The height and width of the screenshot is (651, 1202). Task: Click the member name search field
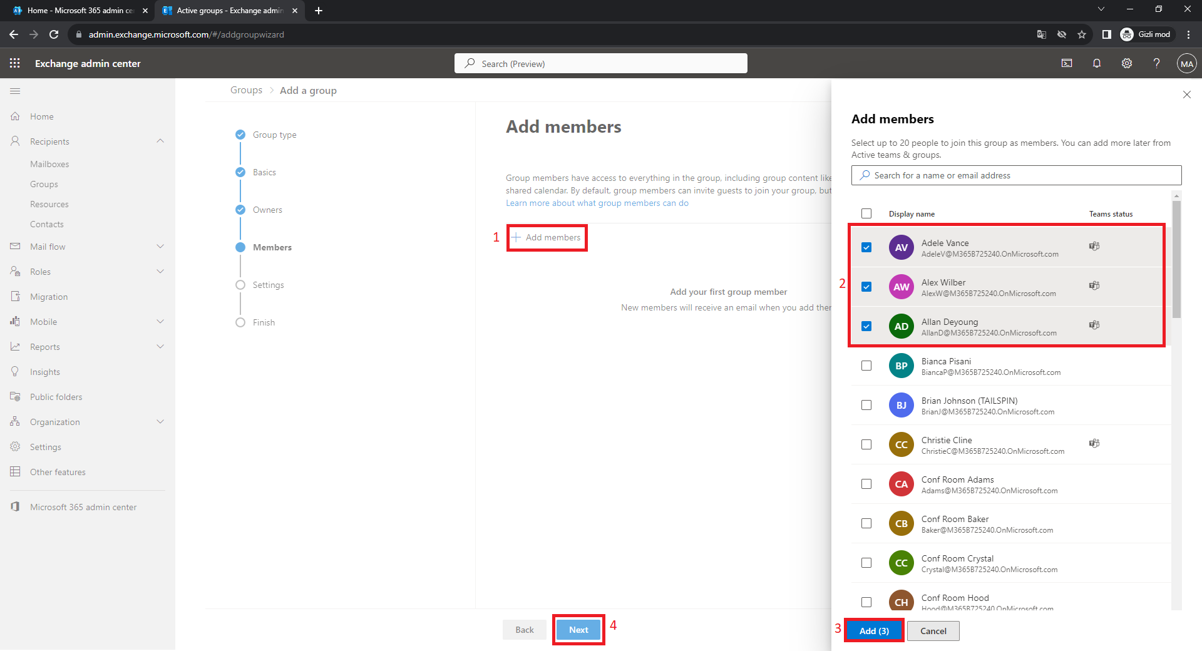[1016, 175]
